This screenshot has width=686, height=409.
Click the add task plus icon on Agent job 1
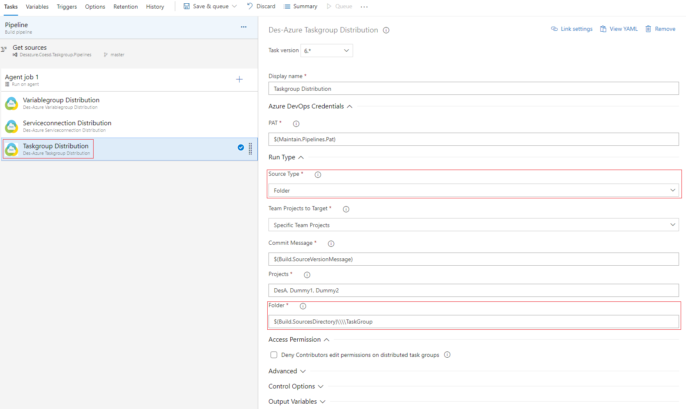pos(239,79)
